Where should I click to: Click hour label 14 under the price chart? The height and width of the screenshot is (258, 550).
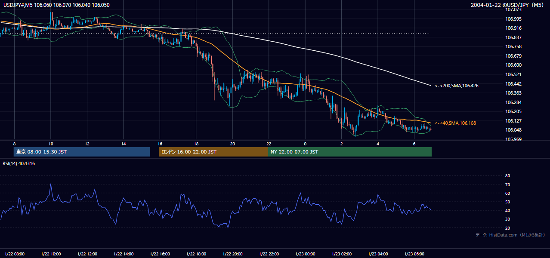pyautogui.click(x=124, y=144)
